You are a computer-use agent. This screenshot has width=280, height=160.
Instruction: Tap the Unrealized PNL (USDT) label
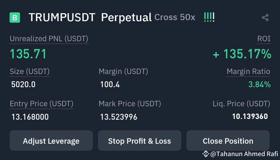pyautogui.click(x=49, y=39)
